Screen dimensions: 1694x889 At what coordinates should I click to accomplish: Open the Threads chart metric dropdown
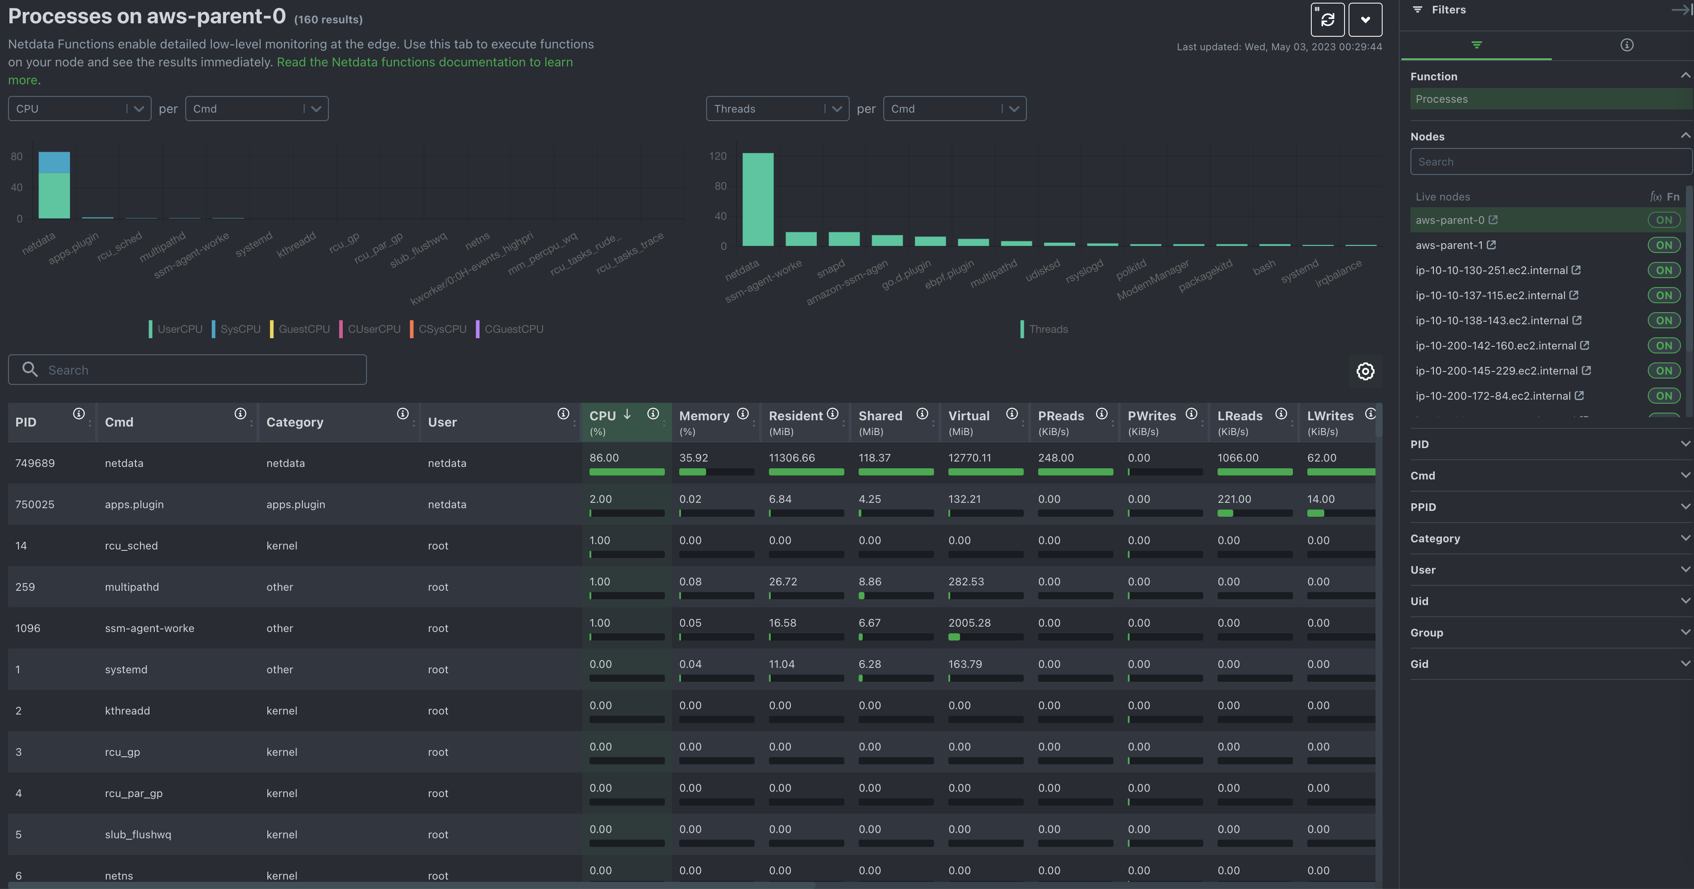pyautogui.click(x=777, y=109)
